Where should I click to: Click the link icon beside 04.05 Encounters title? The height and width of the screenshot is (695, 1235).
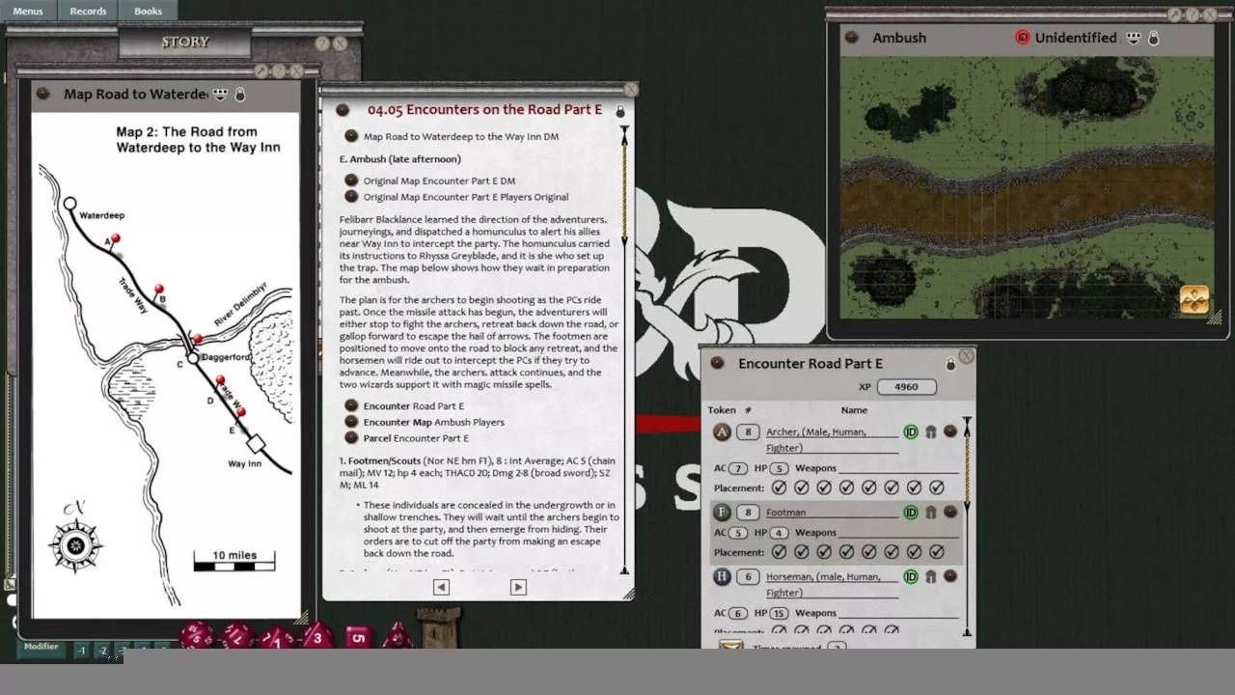343,110
